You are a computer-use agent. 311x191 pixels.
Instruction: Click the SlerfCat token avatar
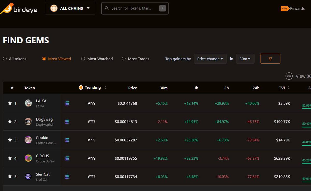tap(28, 176)
